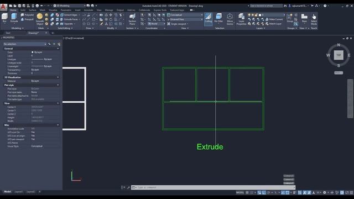Switch to the Model layout tab

coord(7,192)
